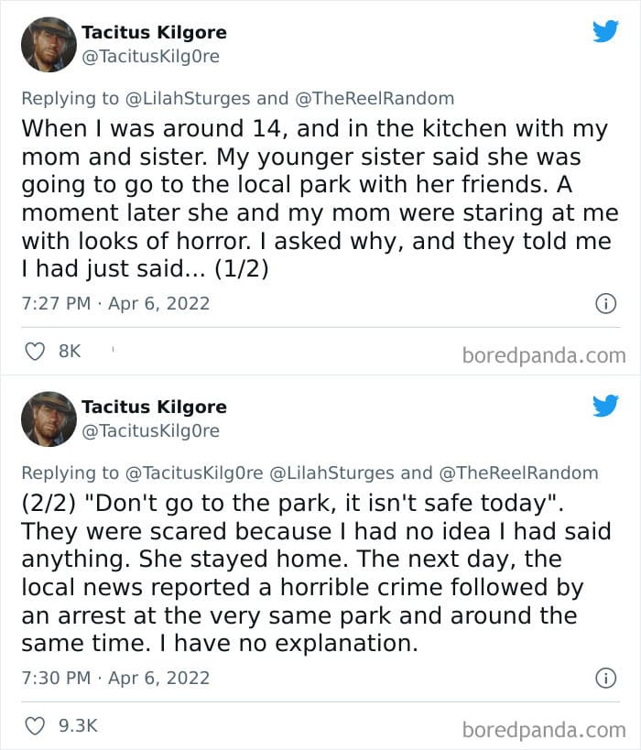Image resolution: width=641 pixels, height=750 pixels.
Task: Open the 7:27 PM · Apr 6, 2022 timestamp
Action: (115, 304)
